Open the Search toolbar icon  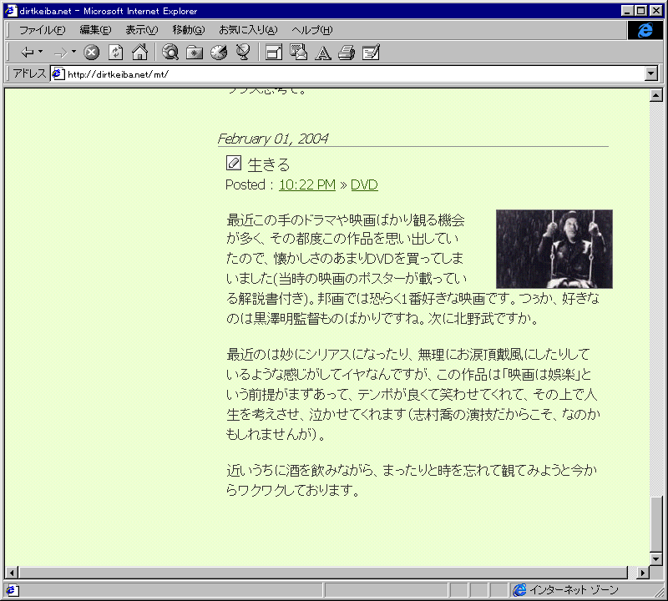click(x=170, y=52)
